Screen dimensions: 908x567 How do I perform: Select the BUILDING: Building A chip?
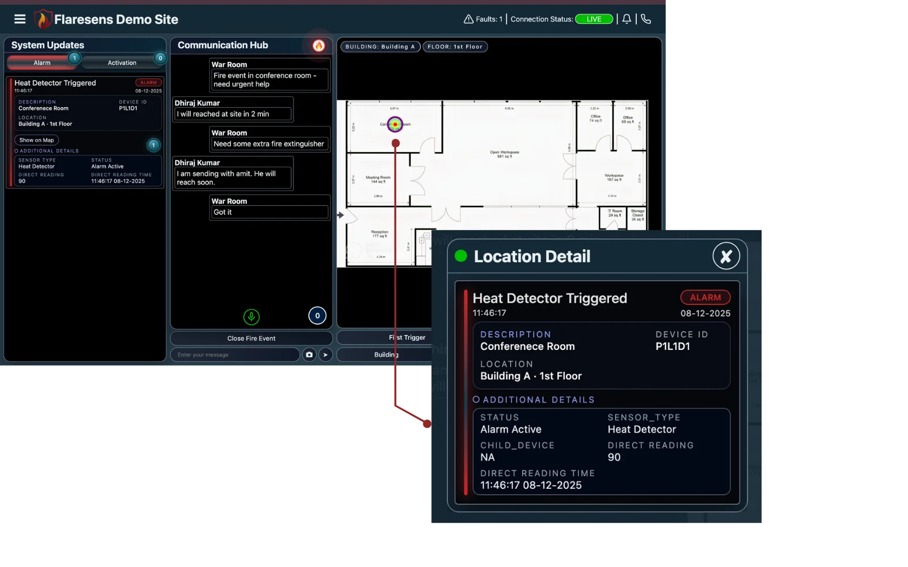click(380, 46)
